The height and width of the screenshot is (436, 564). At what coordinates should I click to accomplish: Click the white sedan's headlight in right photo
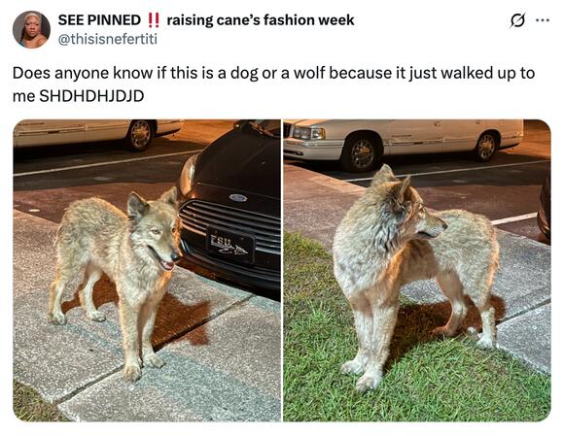(x=309, y=133)
